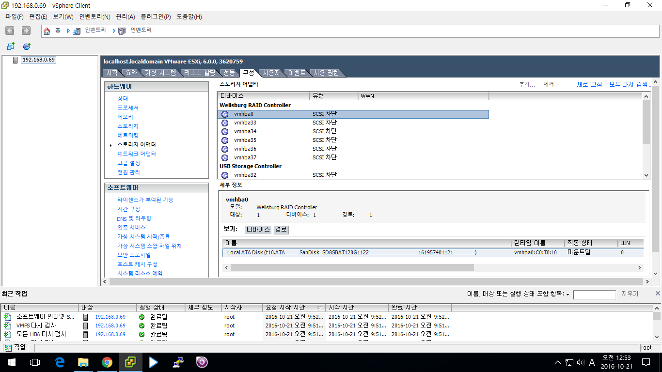Click the vmhba0 adapter icon

[225, 114]
